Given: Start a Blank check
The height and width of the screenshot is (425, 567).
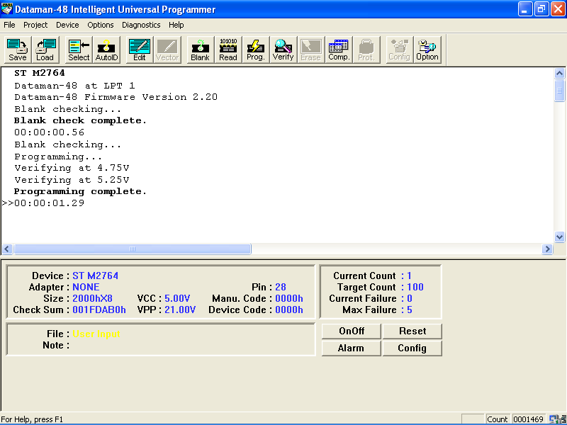Looking at the screenshot, I should coord(201,50).
